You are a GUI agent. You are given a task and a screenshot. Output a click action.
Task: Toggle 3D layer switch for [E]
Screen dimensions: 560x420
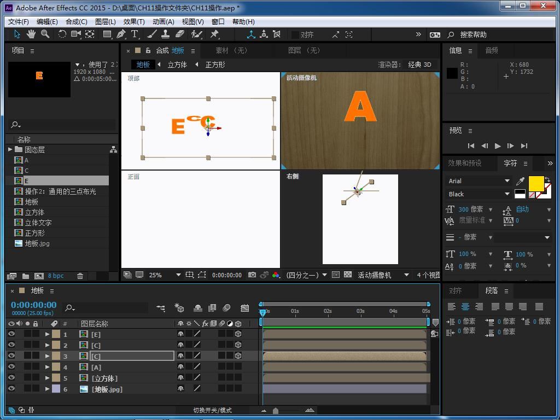pyautogui.click(x=238, y=334)
